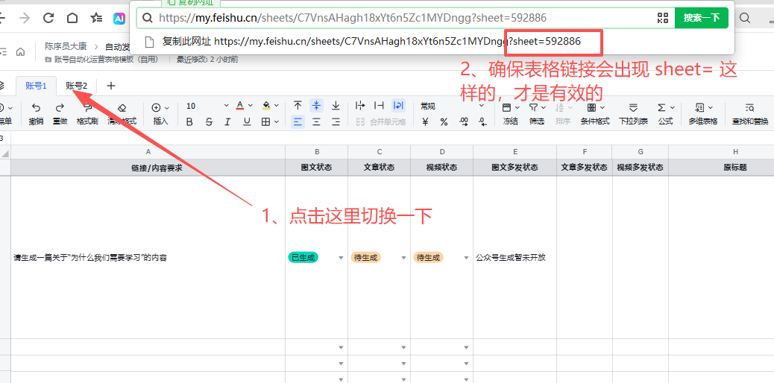Image resolution: width=774 pixels, height=383 pixels.
Task: Reload the page with refresh icon
Action: tap(48, 19)
